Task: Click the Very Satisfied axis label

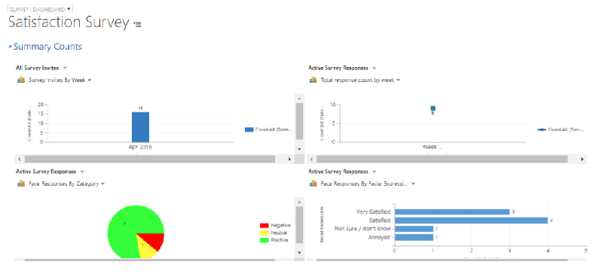Action: [373, 212]
